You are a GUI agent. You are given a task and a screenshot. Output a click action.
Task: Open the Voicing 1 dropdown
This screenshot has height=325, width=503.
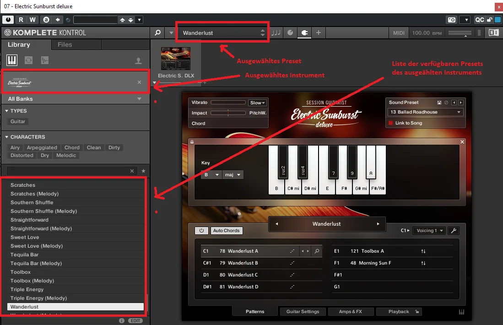[x=429, y=230]
